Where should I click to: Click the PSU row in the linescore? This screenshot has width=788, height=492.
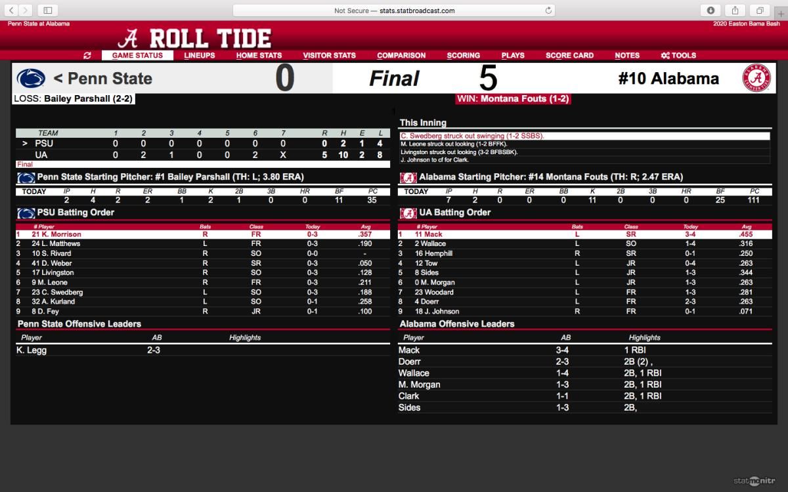(202, 143)
